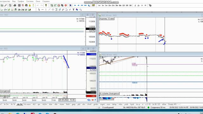Switch to the other workspace tab
203x114 pixels.
tap(164, 104)
